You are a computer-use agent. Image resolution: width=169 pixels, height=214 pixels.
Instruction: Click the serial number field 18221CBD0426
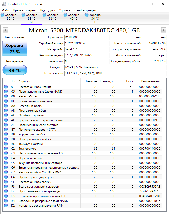pos(87,43)
